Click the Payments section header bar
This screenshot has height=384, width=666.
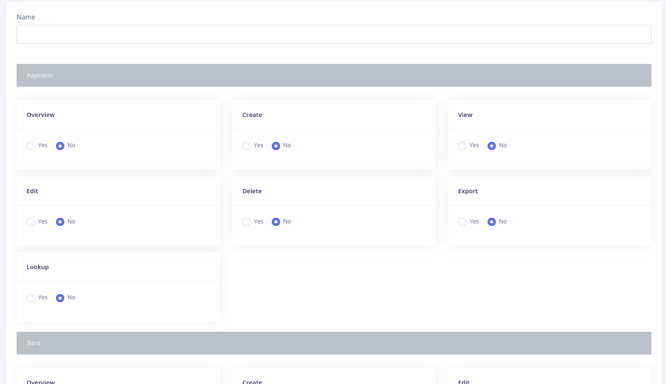click(x=334, y=75)
